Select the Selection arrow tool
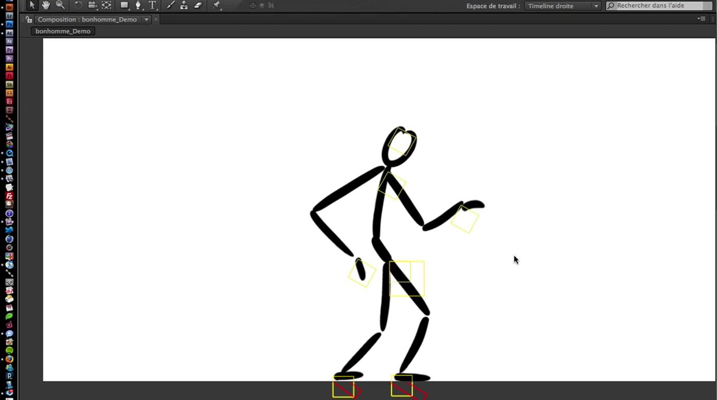The image size is (717, 400). tap(32, 5)
